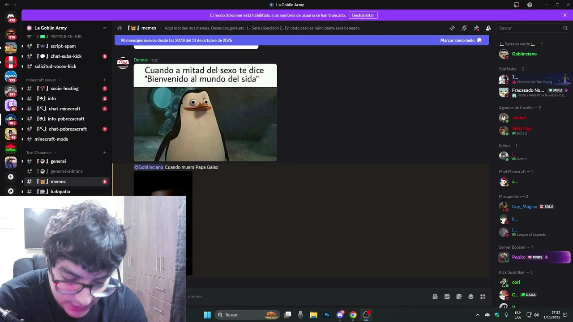Open the server icon with 1K+ badge
This screenshot has width=573, height=322.
[11, 120]
